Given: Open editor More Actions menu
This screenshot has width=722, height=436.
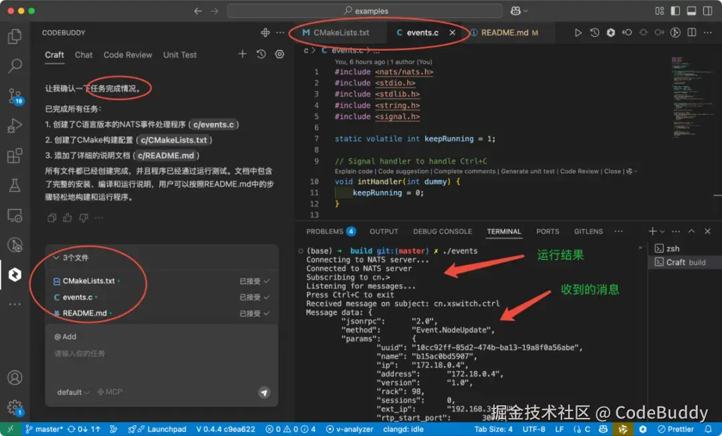Looking at the screenshot, I should pyautogui.click(x=708, y=33).
